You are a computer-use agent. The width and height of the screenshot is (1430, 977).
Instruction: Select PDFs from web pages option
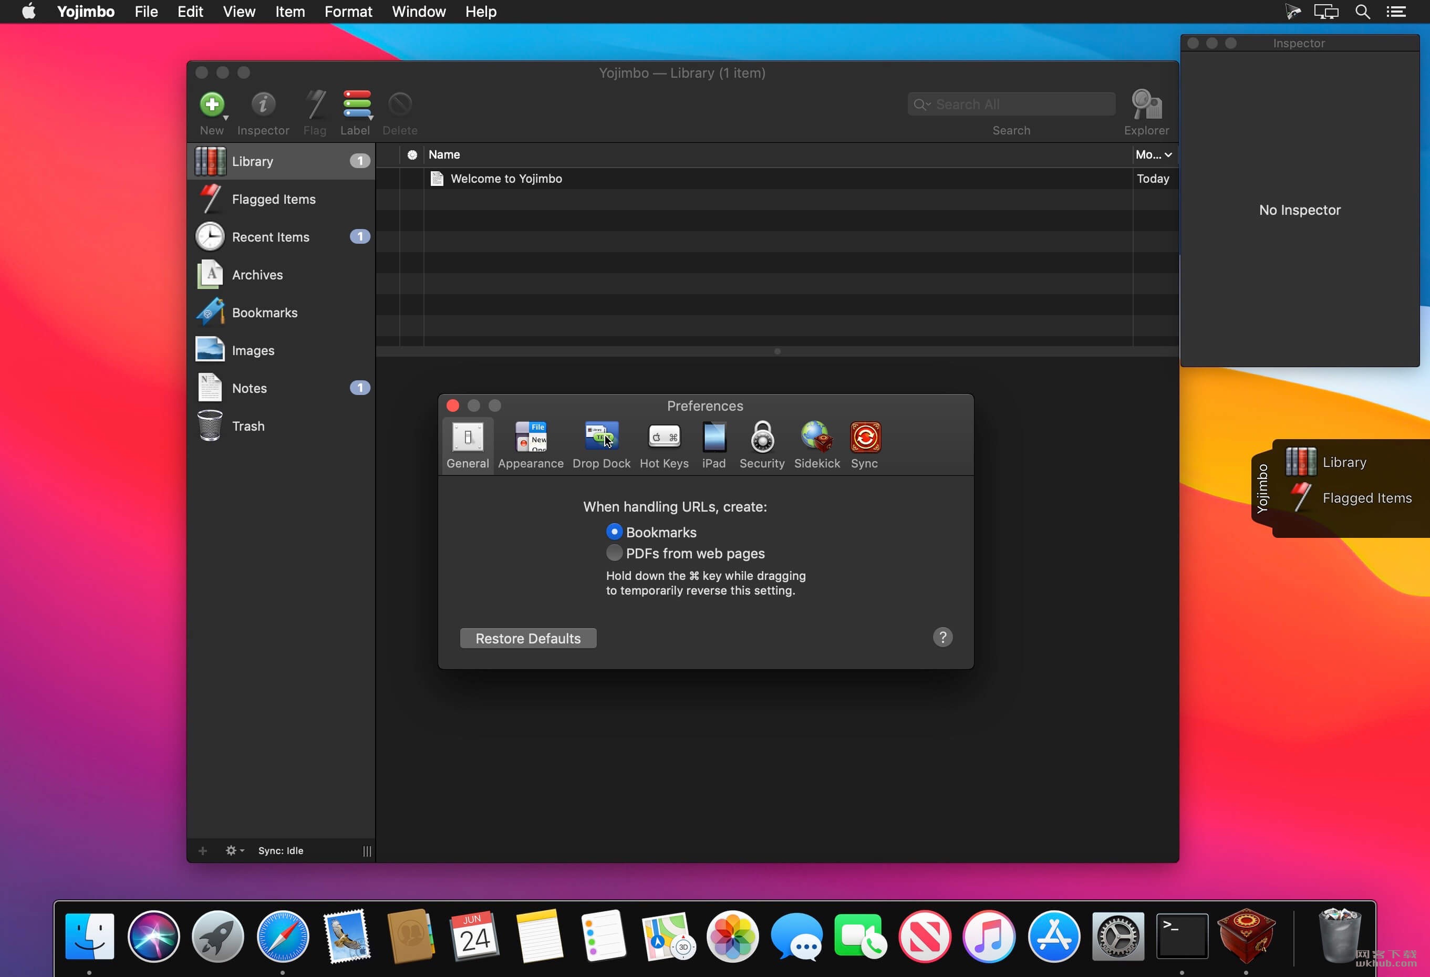(614, 553)
